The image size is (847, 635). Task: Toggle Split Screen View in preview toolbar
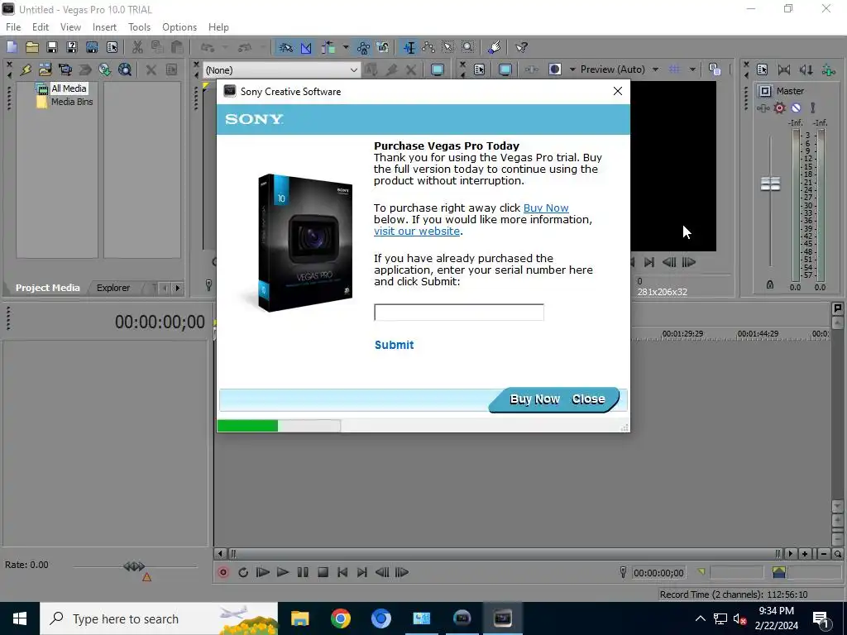(555, 69)
